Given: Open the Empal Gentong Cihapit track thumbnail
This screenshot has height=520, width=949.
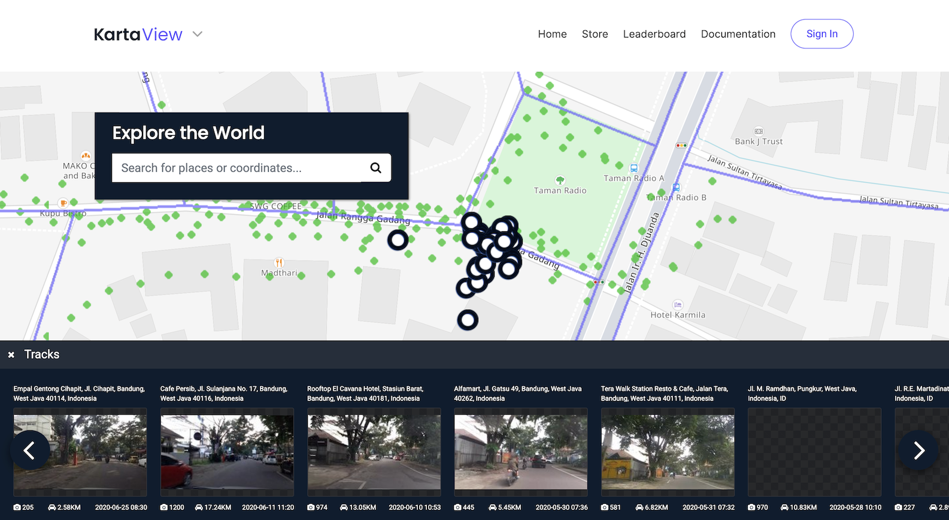Looking at the screenshot, I should (x=80, y=452).
